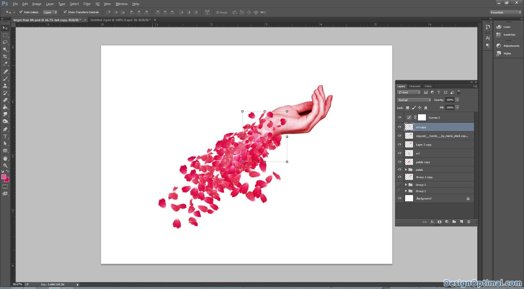Expand the petals layer group
Viewport: 524px width, 289px height.
pyautogui.click(x=406, y=170)
